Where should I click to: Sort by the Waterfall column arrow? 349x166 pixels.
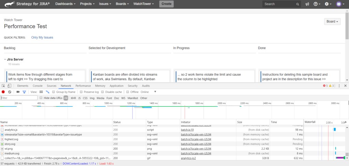pyautogui.click(x=346, y=122)
